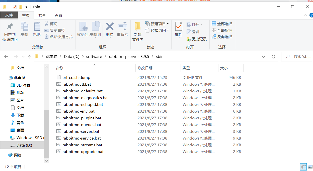Select Windows-SSD drive in the navigation pane
Screen dimensions: 313x171
[x=30, y=138]
